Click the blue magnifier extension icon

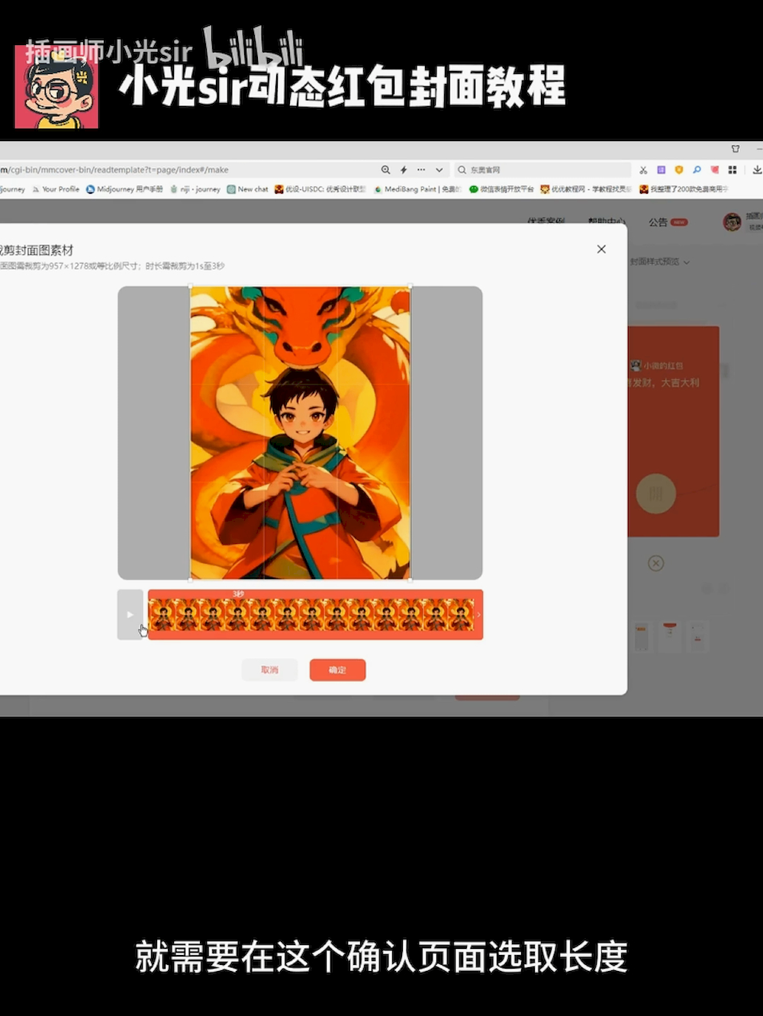coord(697,170)
